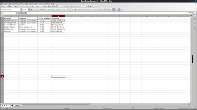Go to the first sheet arrow button
This screenshot has height=110, width=197.
(2, 106)
